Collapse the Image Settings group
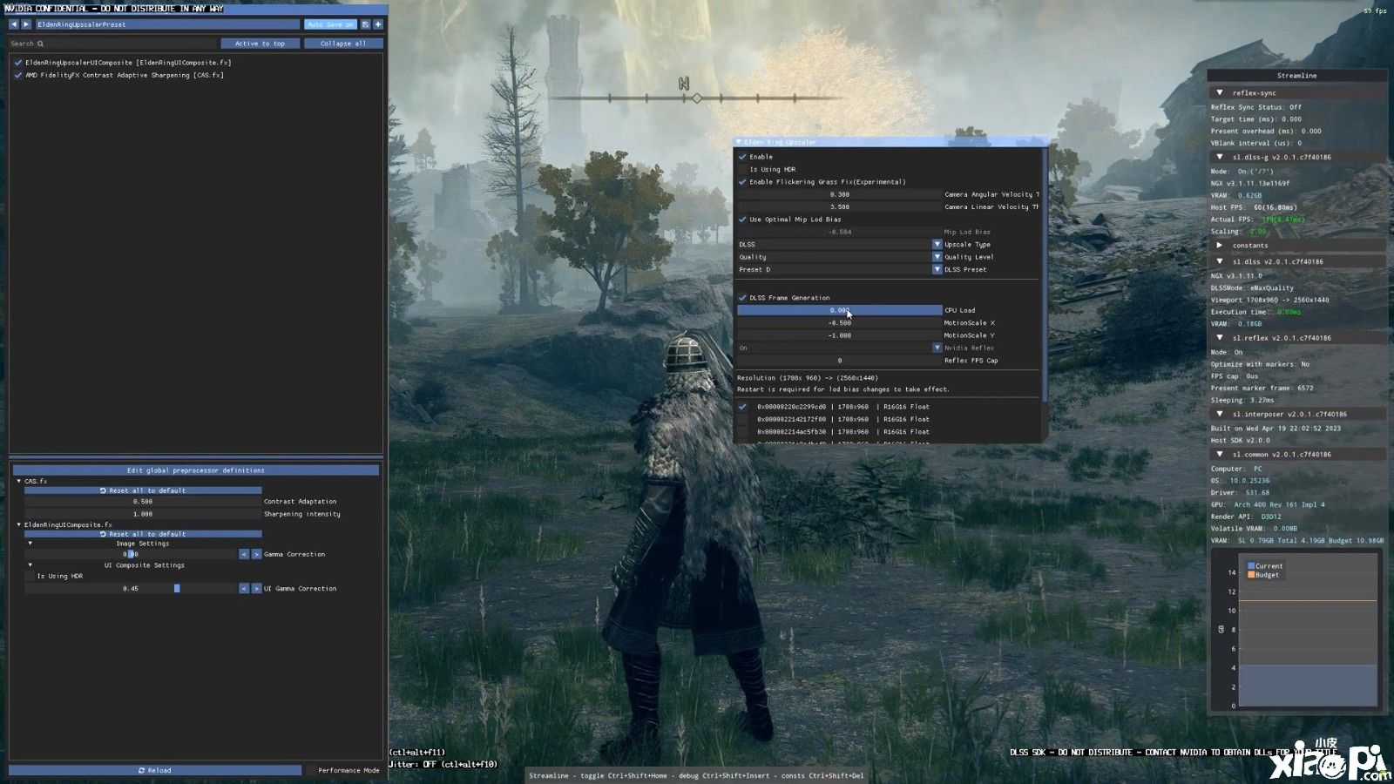This screenshot has width=1394, height=784. coord(30,544)
